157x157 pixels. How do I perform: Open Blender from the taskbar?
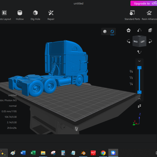[x=83, y=153]
